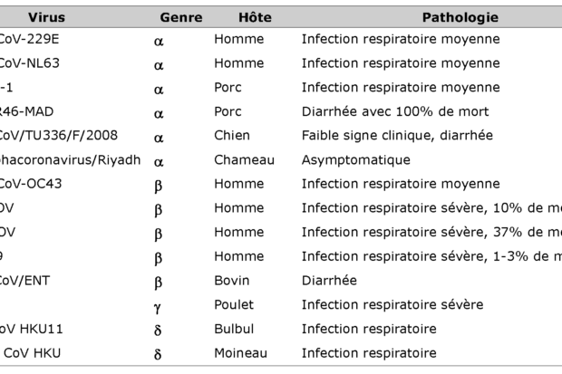Click the Virus column header

coord(45,17)
